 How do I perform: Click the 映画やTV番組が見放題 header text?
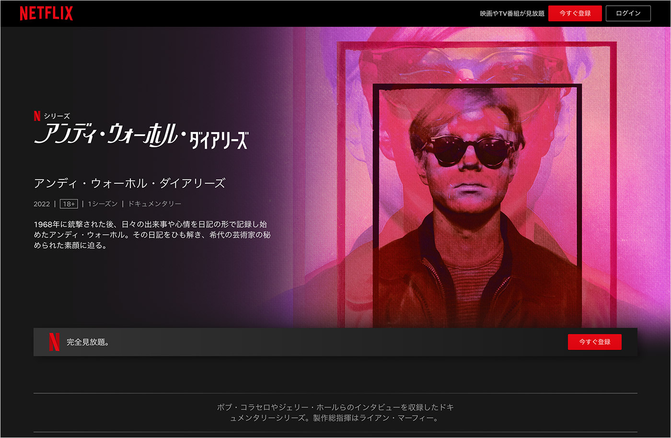coord(512,13)
